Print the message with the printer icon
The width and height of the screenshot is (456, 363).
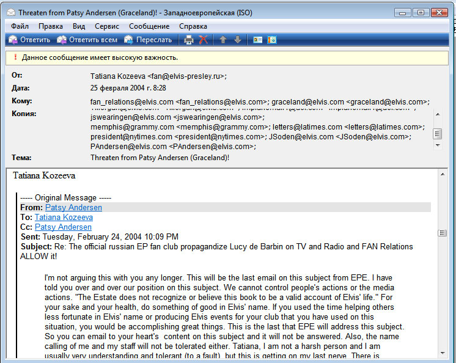click(188, 40)
